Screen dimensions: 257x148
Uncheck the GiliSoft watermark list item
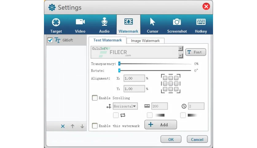[x=50, y=40]
